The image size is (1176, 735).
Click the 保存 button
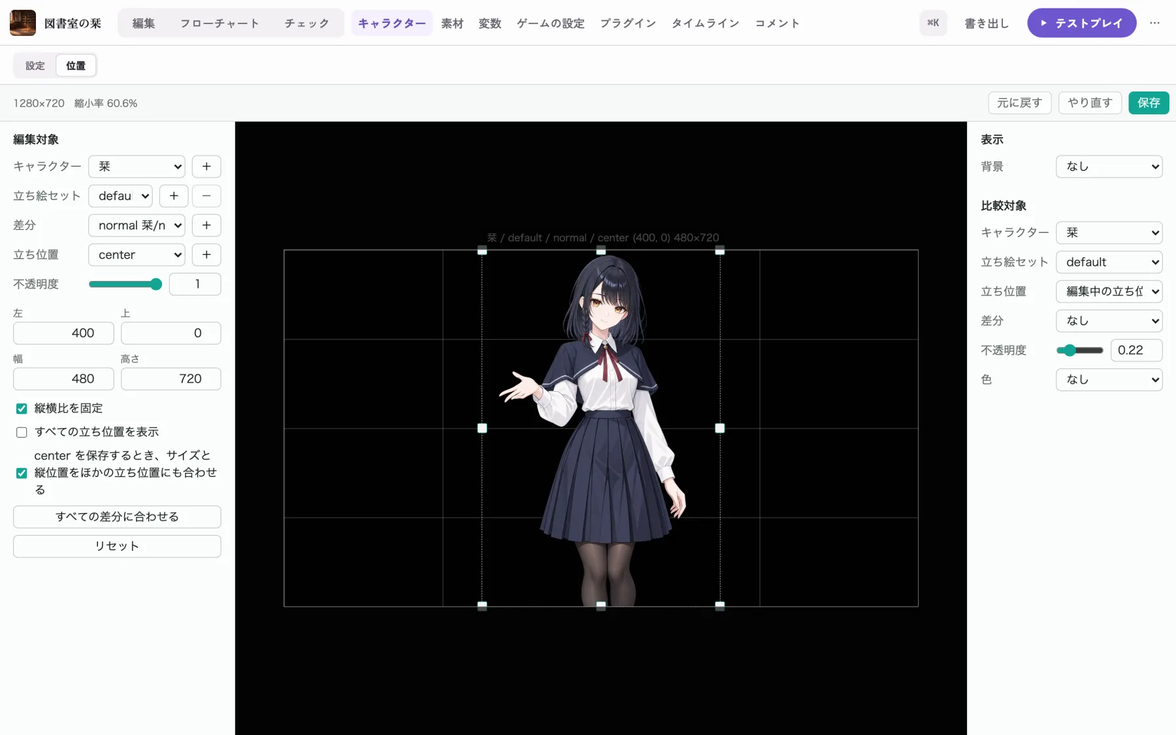pos(1149,103)
